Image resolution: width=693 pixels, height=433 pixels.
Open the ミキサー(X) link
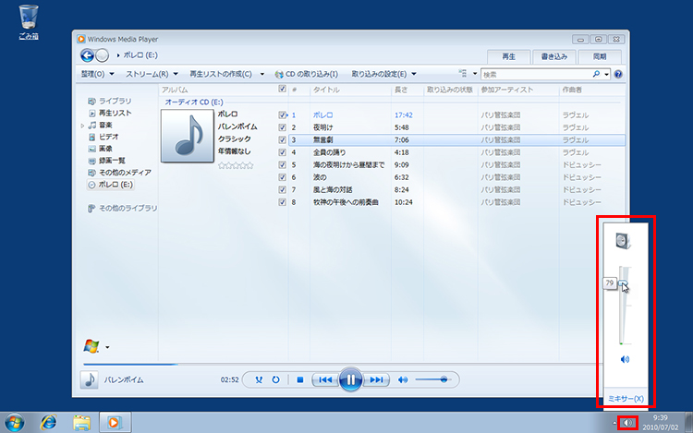tap(626, 399)
